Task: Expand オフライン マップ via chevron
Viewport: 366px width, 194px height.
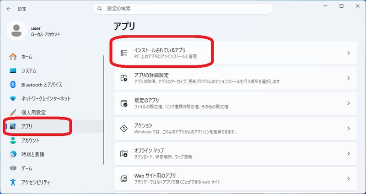Action: tap(349, 154)
